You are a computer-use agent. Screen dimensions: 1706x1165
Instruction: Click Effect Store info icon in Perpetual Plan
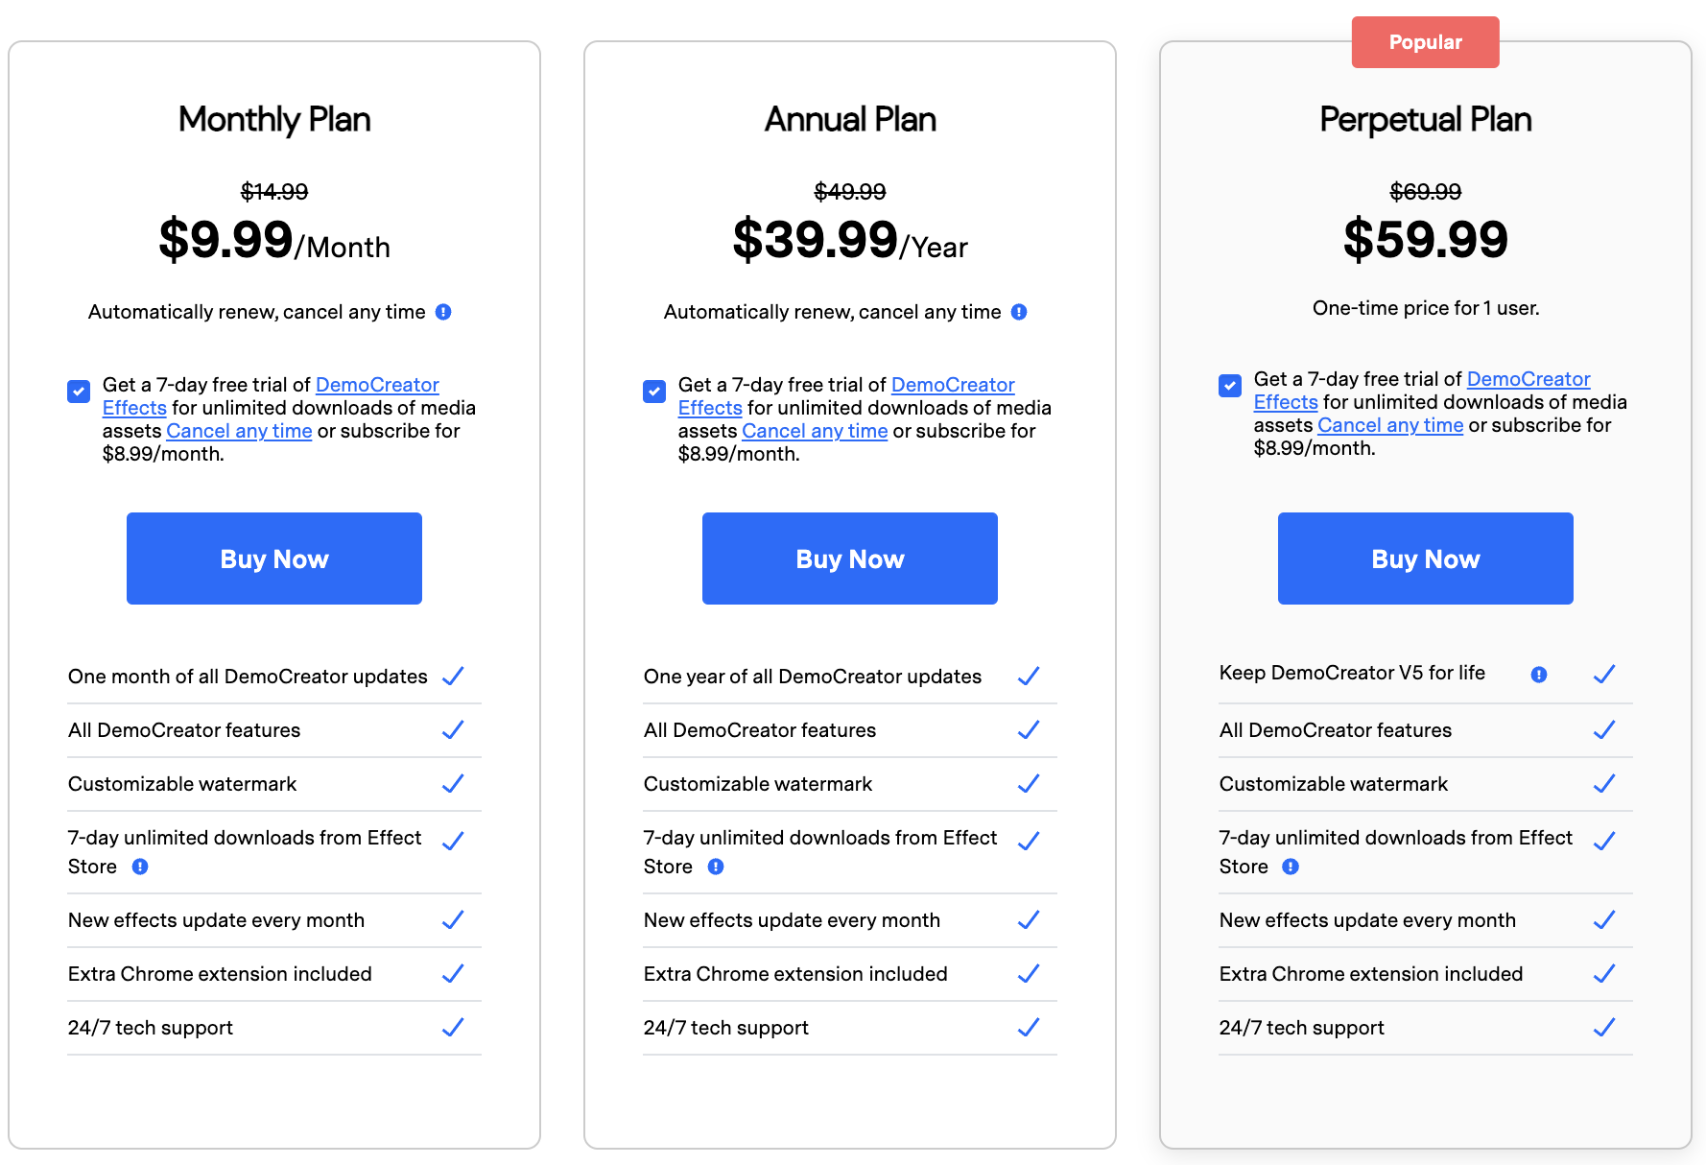point(1291,867)
